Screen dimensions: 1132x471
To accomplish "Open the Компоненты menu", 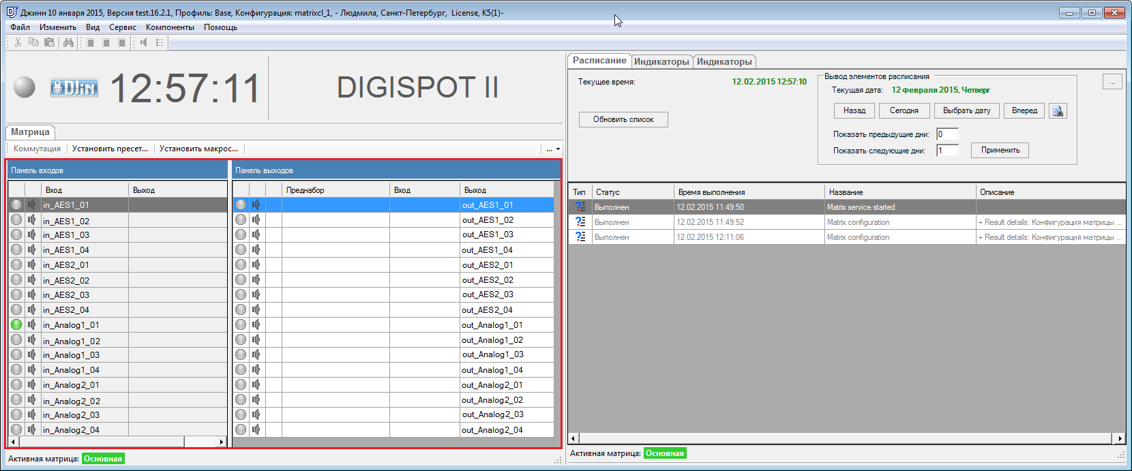I will pyautogui.click(x=170, y=27).
